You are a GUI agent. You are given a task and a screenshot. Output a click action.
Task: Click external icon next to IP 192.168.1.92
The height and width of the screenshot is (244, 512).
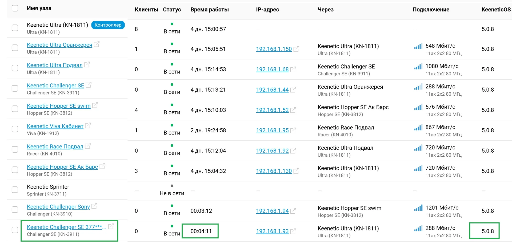click(x=293, y=151)
